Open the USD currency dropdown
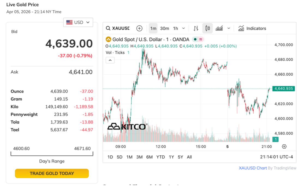The width and height of the screenshot is (299, 186). pos(78,22)
